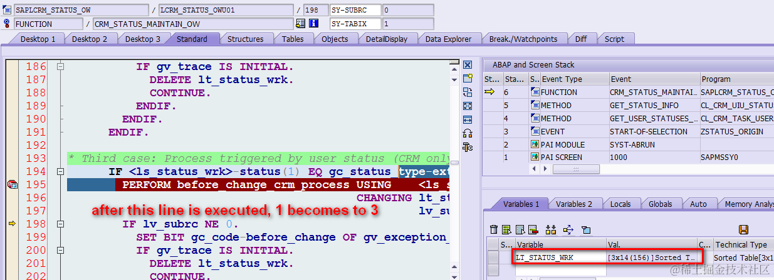This screenshot has width=774, height=280.
Task: Click the FUNCTION stack entry icon in row 6
Action: [x=535, y=92]
